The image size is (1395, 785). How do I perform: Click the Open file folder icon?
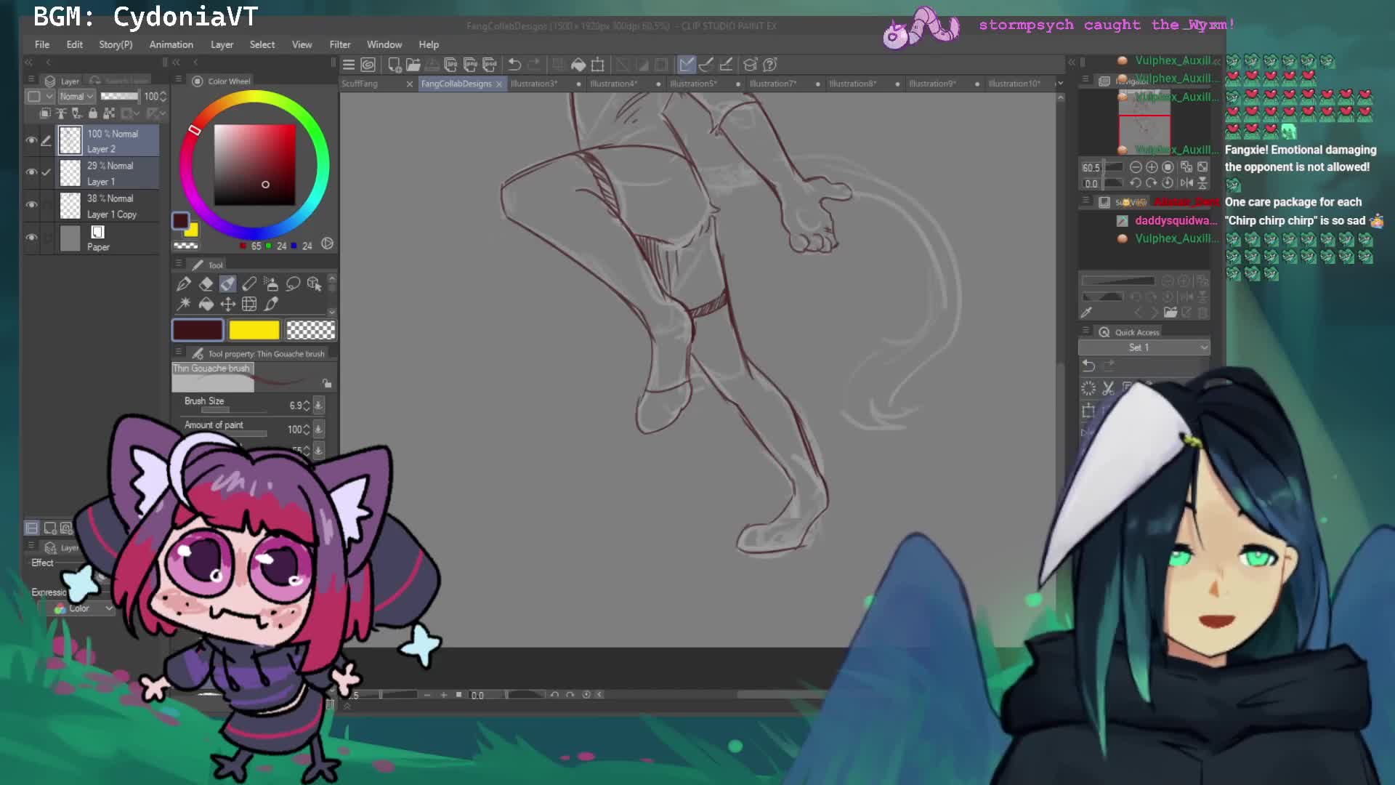coord(413,65)
